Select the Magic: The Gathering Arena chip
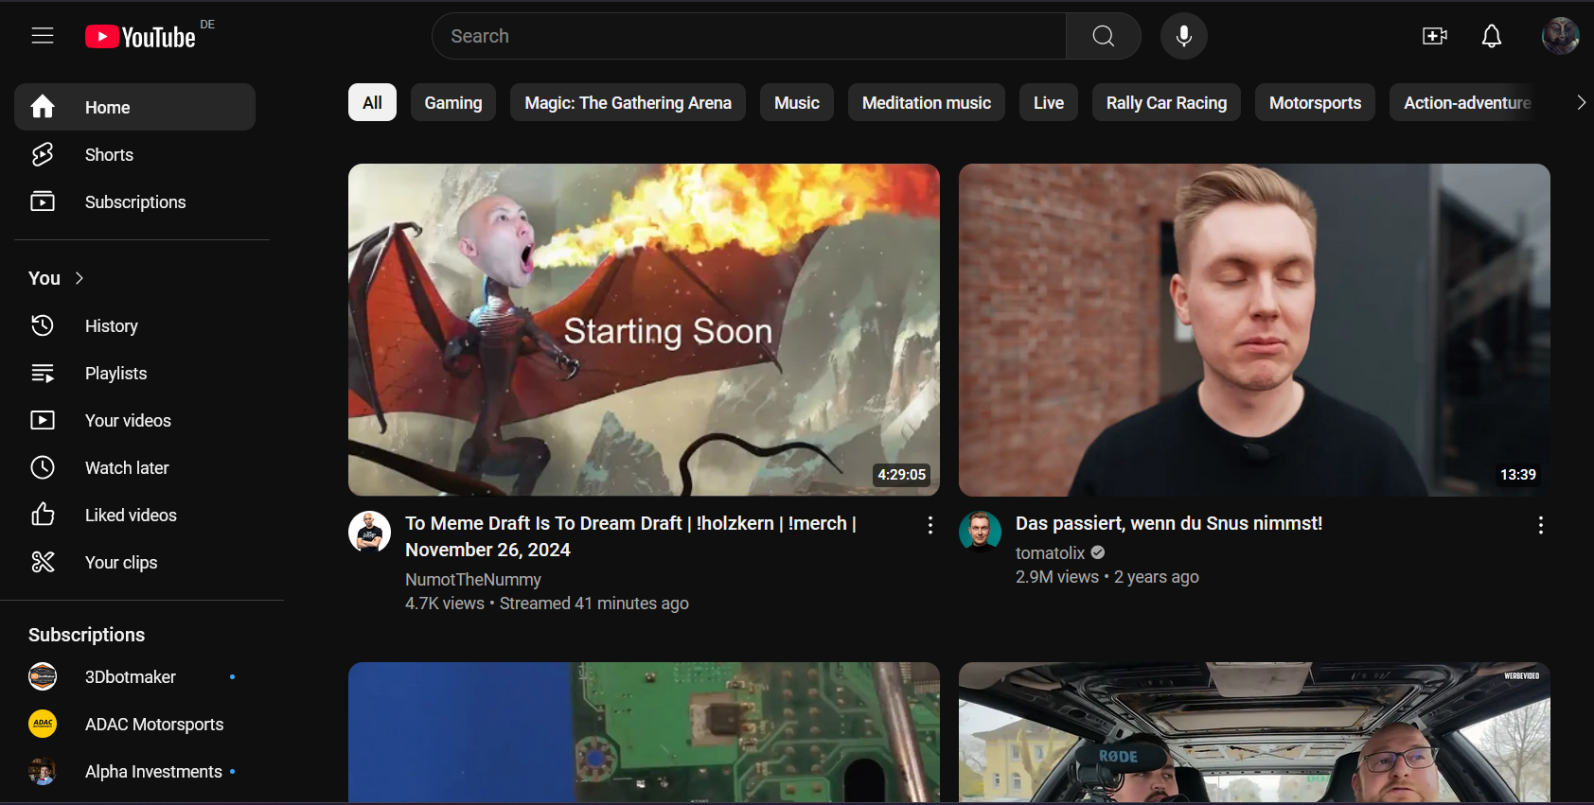 pyautogui.click(x=628, y=102)
